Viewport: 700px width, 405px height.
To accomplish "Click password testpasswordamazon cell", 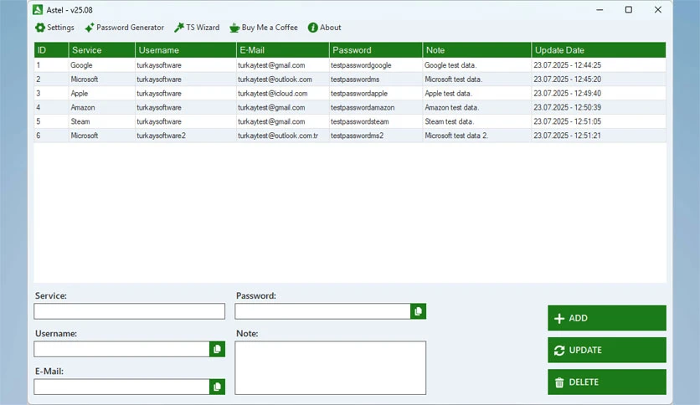I will 376,107.
